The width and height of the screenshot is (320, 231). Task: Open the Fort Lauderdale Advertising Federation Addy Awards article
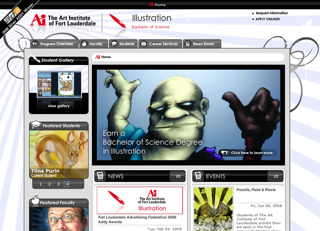(x=137, y=220)
